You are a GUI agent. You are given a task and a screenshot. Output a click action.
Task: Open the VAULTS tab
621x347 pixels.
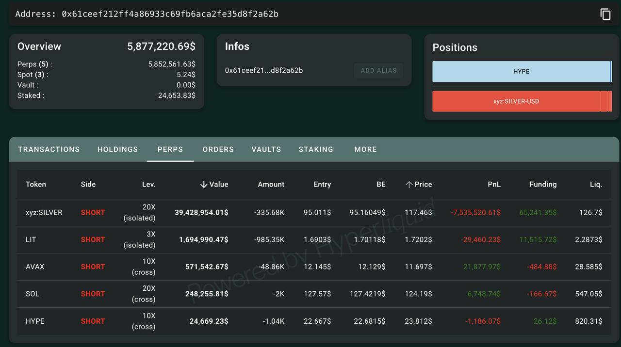266,149
